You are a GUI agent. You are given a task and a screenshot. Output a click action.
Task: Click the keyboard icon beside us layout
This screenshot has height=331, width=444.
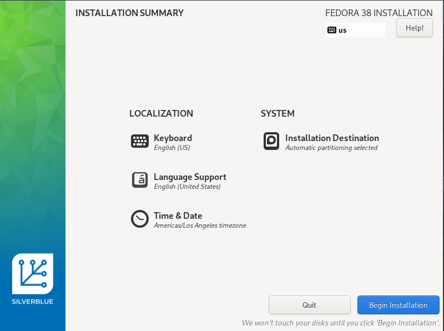(331, 30)
